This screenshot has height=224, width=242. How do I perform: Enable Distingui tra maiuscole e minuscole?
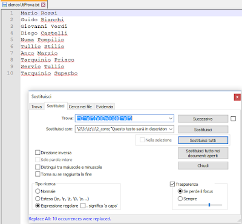point(38,167)
